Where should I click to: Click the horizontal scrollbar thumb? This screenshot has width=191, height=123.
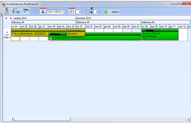[42, 119]
